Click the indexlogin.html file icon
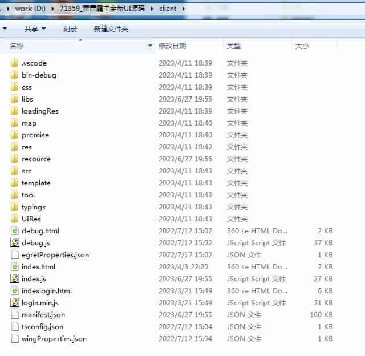The width and height of the screenshot is (365, 356). (x=15, y=291)
